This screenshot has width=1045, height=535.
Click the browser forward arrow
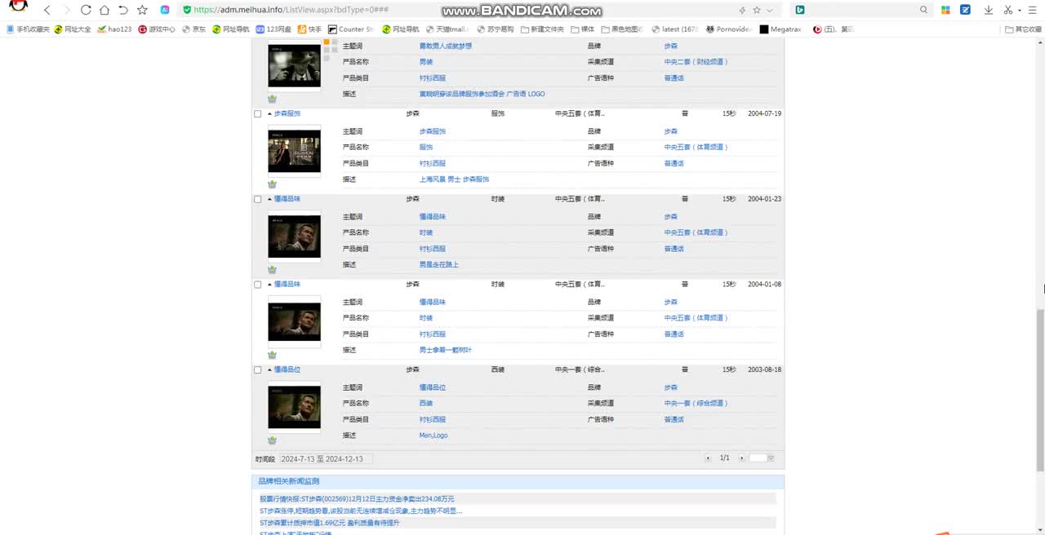pyautogui.click(x=67, y=10)
